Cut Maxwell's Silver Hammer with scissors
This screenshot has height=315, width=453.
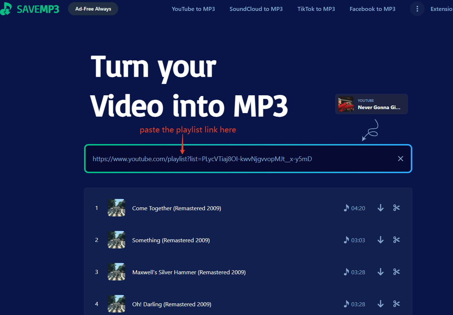pyautogui.click(x=396, y=272)
